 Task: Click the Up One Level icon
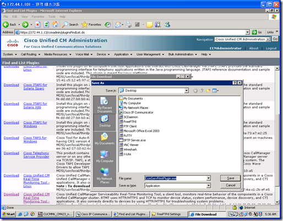pos(202,90)
